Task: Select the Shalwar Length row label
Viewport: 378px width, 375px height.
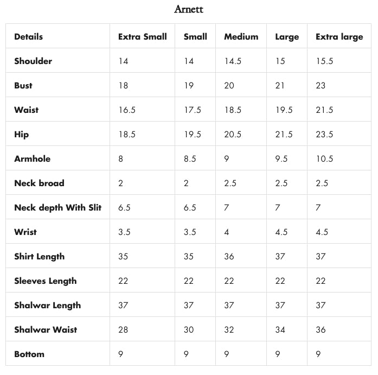Action: (x=47, y=306)
